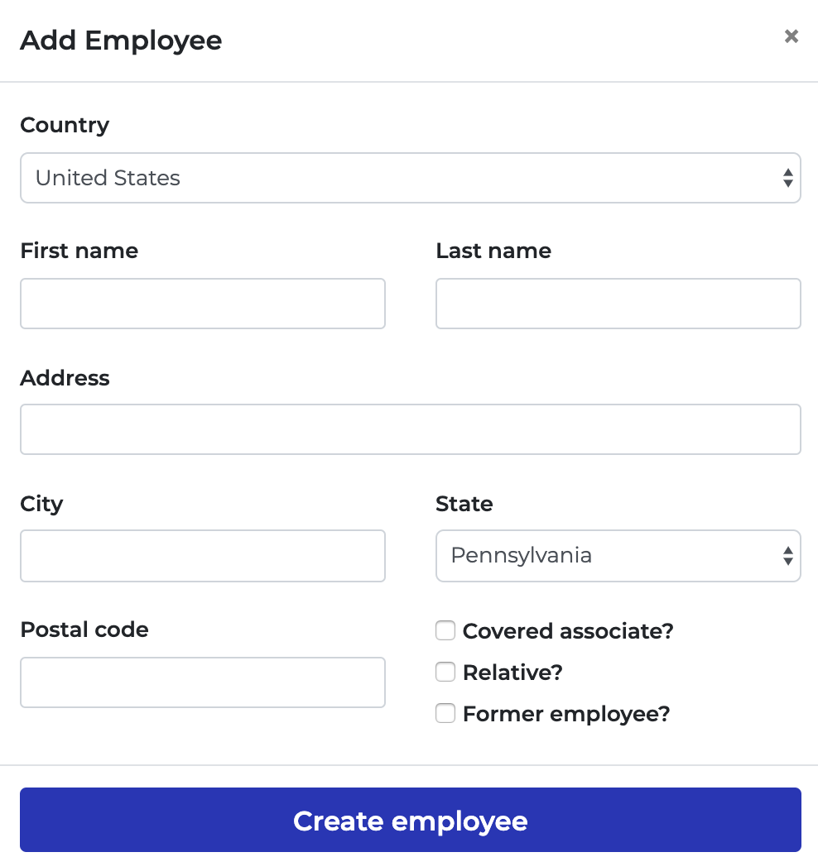818x857 pixels.
Task: Focus the Postal code input box
Action: coord(203,682)
